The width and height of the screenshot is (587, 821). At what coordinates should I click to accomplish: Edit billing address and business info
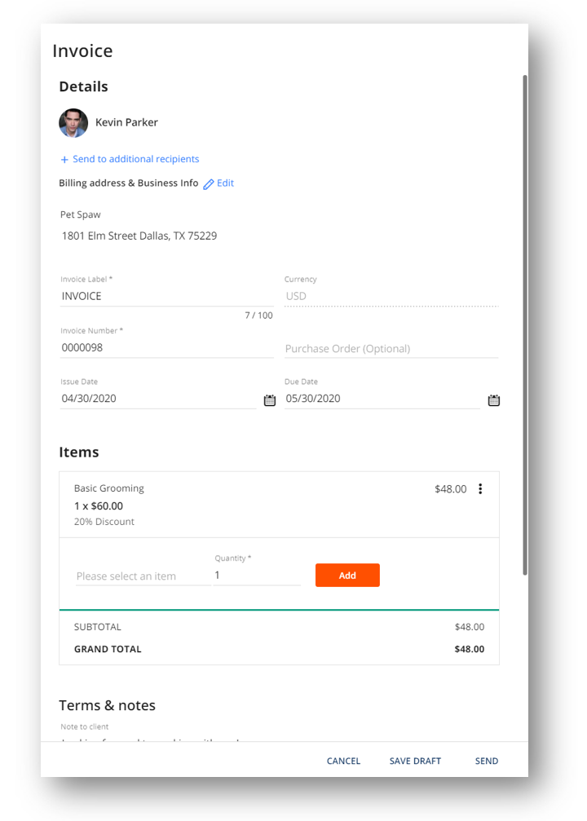[225, 183]
